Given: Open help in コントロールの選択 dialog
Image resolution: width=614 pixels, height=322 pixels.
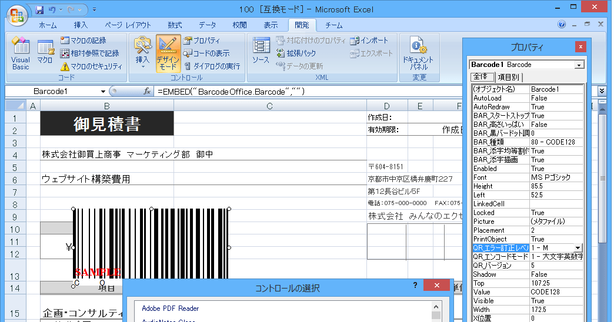Looking at the screenshot, I should pos(415,285).
